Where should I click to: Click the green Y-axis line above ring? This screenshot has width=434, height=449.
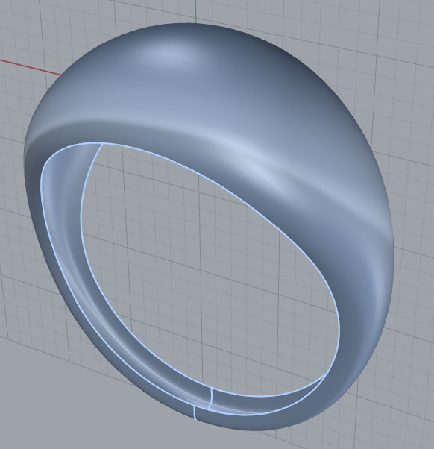coord(195,11)
